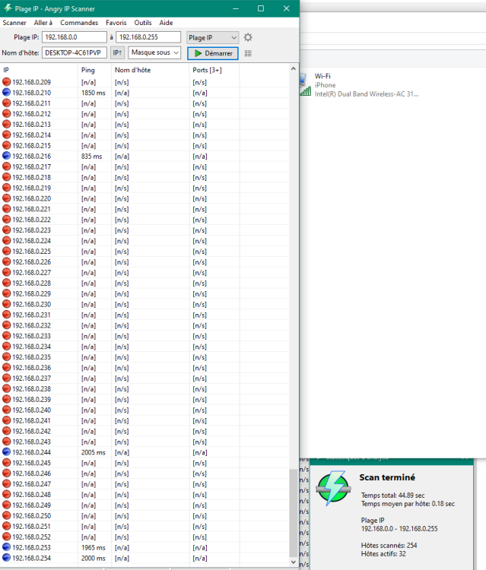Click the hostname field DESKTOP-4C61PVP
This screenshot has width=486, height=570.
[75, 52]
